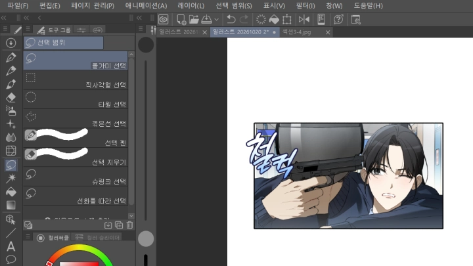Open the 필터(I) menu
The width and height of the screenshot is (473, 266).
[x=305, y=6]
